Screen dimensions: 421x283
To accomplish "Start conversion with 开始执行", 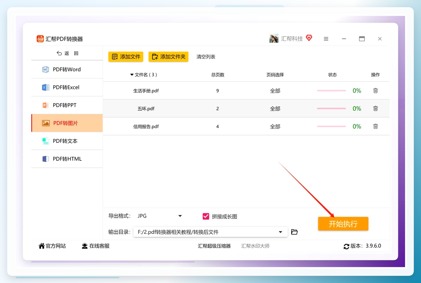I will tap(343, 224).
